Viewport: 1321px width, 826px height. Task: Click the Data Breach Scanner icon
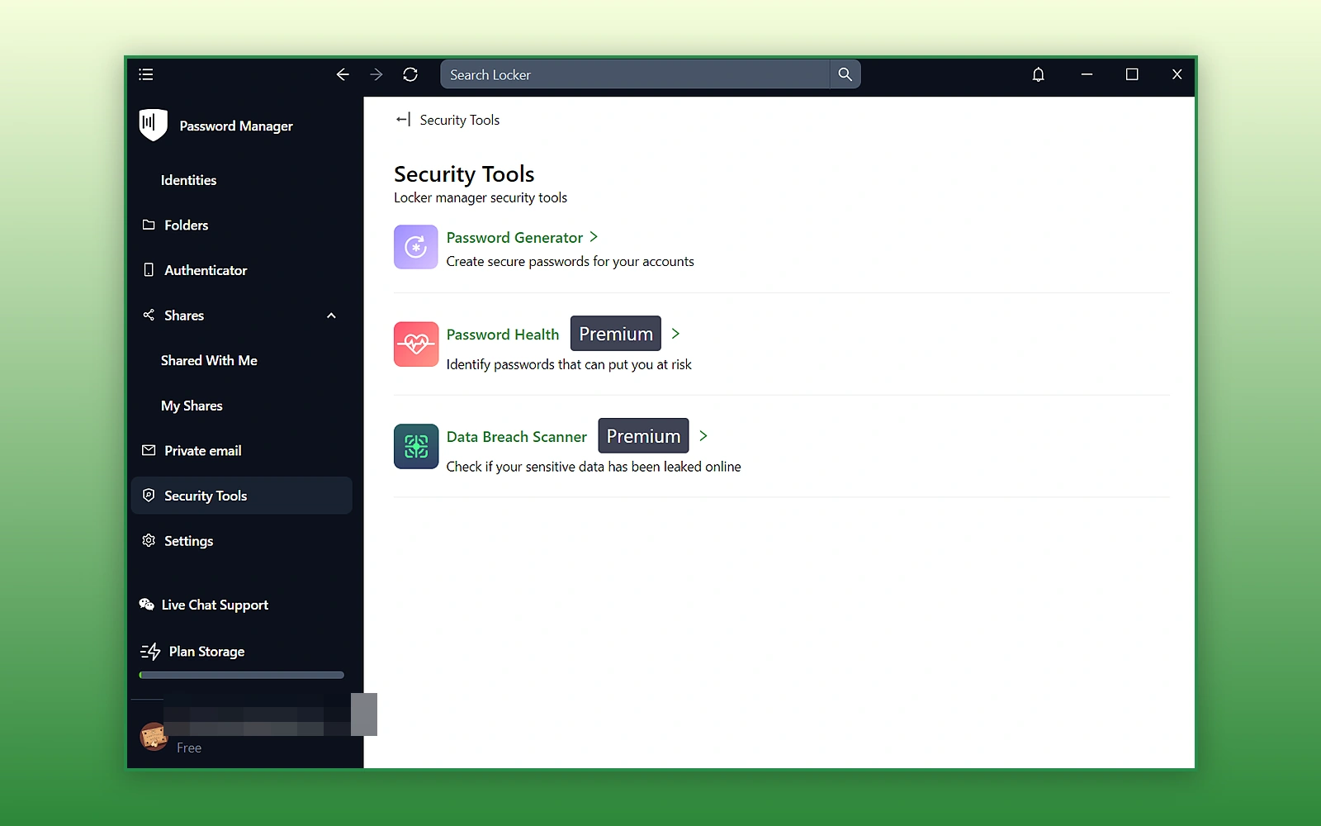pos(416,446)
